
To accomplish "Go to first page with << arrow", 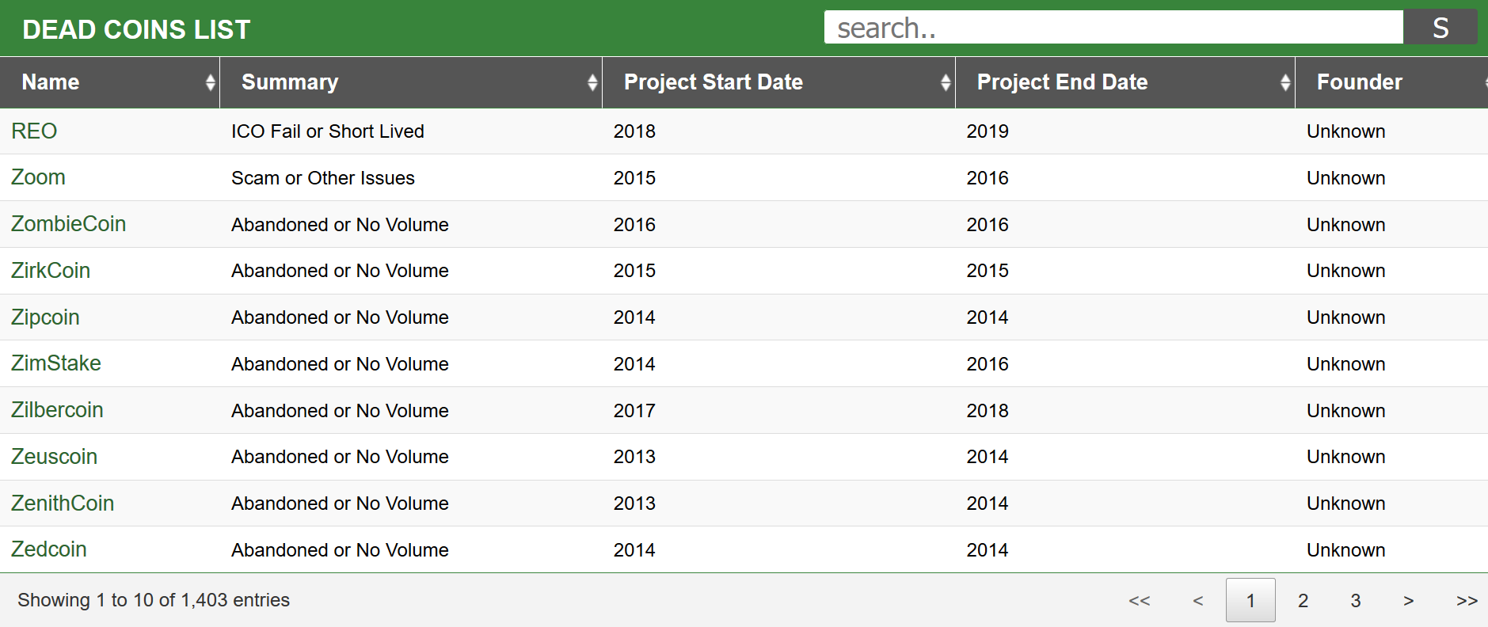I will click(x=1139, y=601).
